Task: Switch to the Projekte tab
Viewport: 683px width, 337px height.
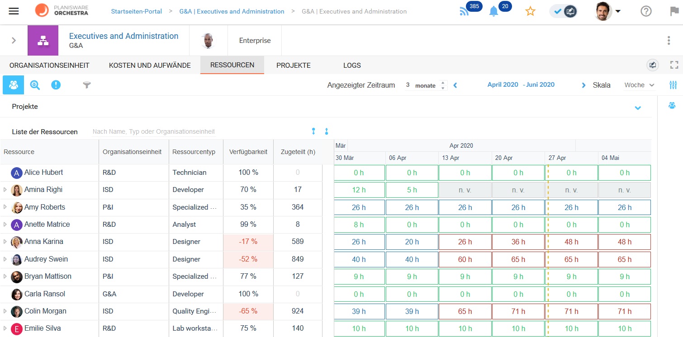Action: point(293,65)
